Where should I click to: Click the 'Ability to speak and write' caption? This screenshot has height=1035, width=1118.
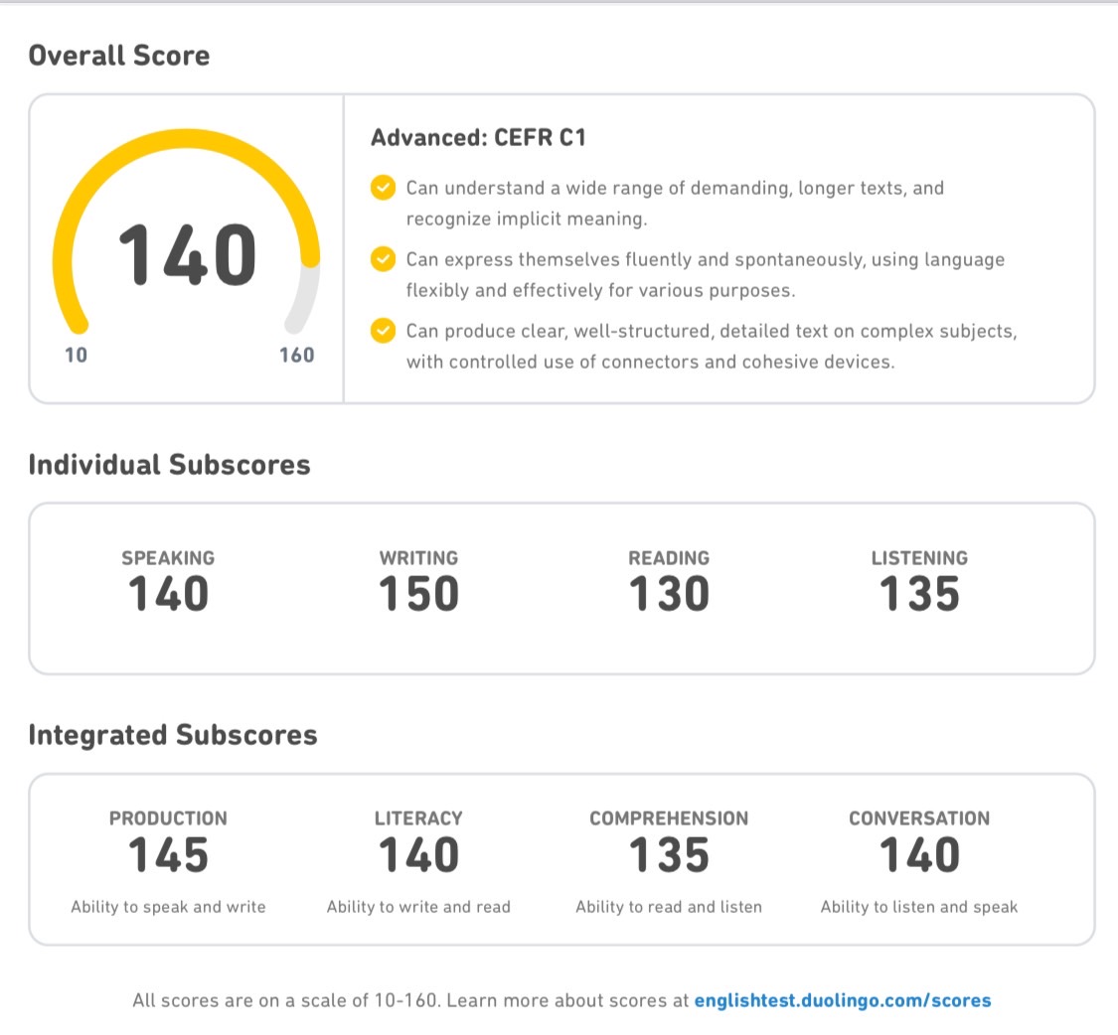click(168, 907)
